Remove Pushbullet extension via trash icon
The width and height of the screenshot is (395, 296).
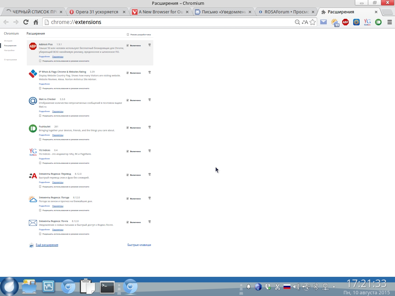coord(149,127)
